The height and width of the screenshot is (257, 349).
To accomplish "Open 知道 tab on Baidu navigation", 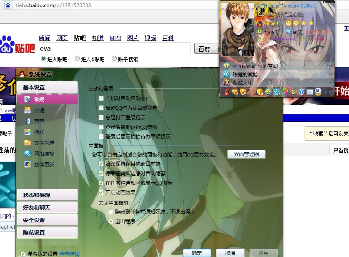I will 98,38.
